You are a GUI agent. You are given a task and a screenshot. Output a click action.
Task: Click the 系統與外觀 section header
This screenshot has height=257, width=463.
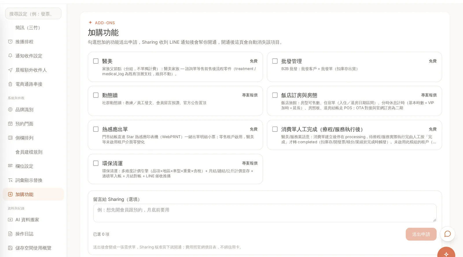pyautogui.click(x=16, y=98)
